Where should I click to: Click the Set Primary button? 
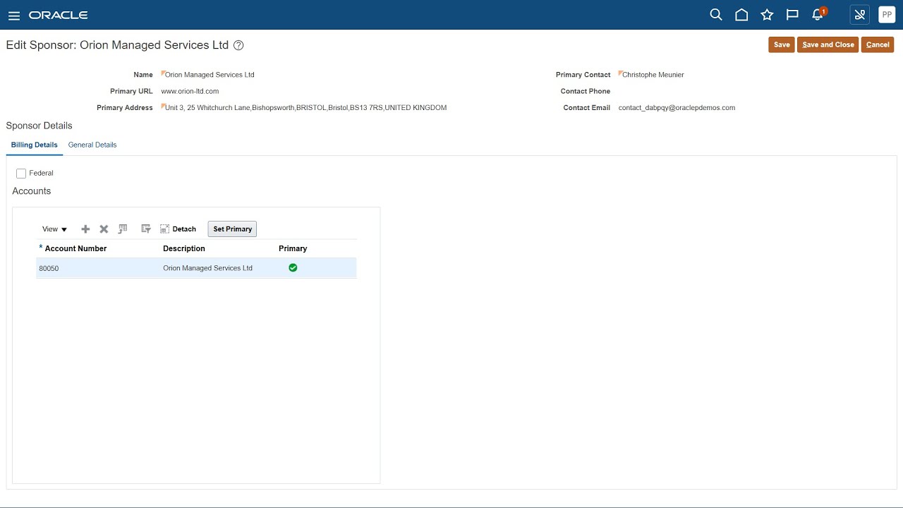(x=232, y=229)
